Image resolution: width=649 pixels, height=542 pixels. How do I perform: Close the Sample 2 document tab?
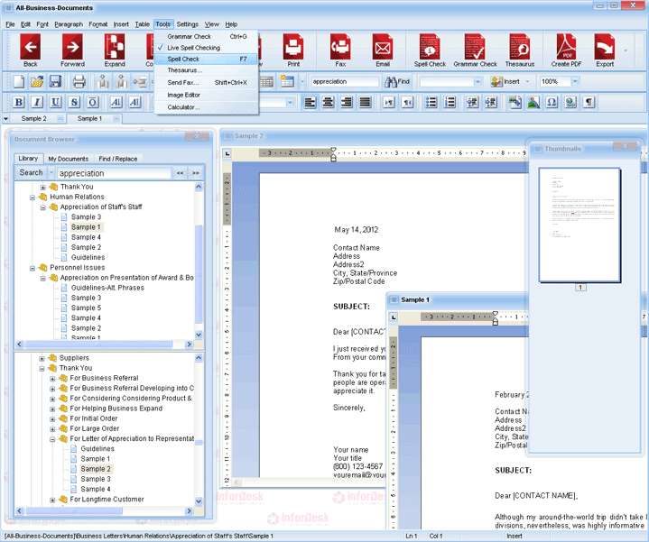coord(60,119)
